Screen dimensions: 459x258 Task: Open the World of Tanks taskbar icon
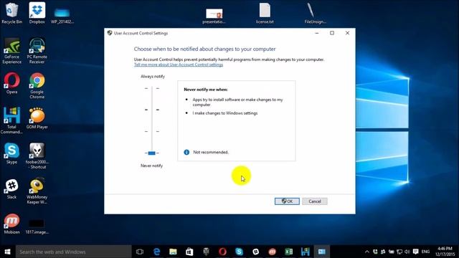click(x=206, y=252)
